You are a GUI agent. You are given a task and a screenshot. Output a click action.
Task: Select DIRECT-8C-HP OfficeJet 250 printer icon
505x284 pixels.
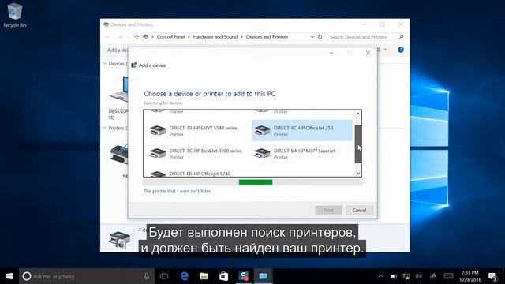(x=262, y=130)
